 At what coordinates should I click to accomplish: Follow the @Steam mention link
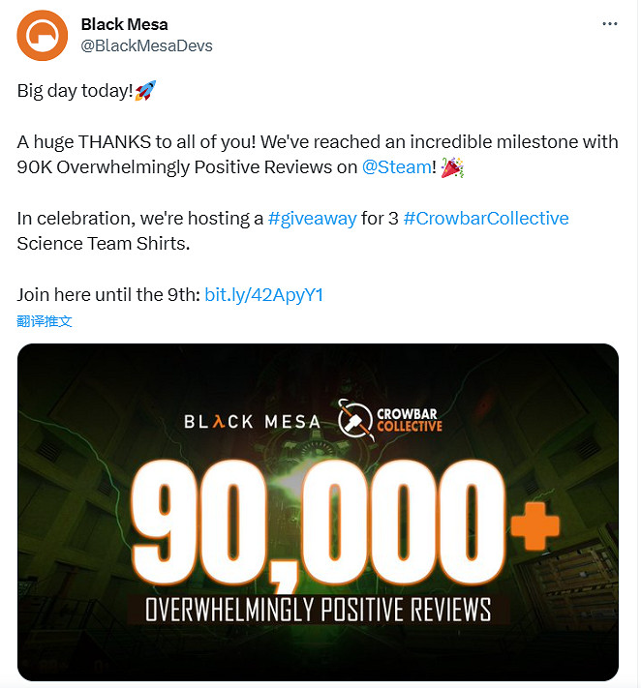pyautogui.click(x=396, y=166)
